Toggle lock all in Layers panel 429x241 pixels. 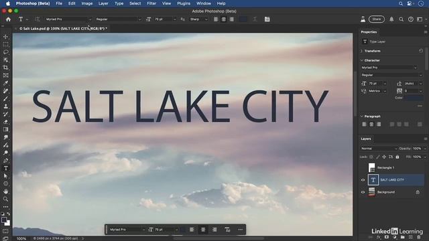click(x=397, y=157)
